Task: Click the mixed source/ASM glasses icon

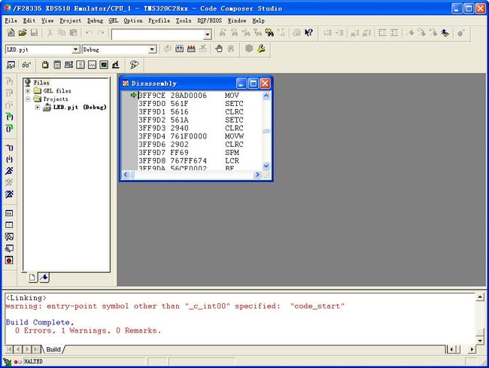Action: [x=26, y=65]
